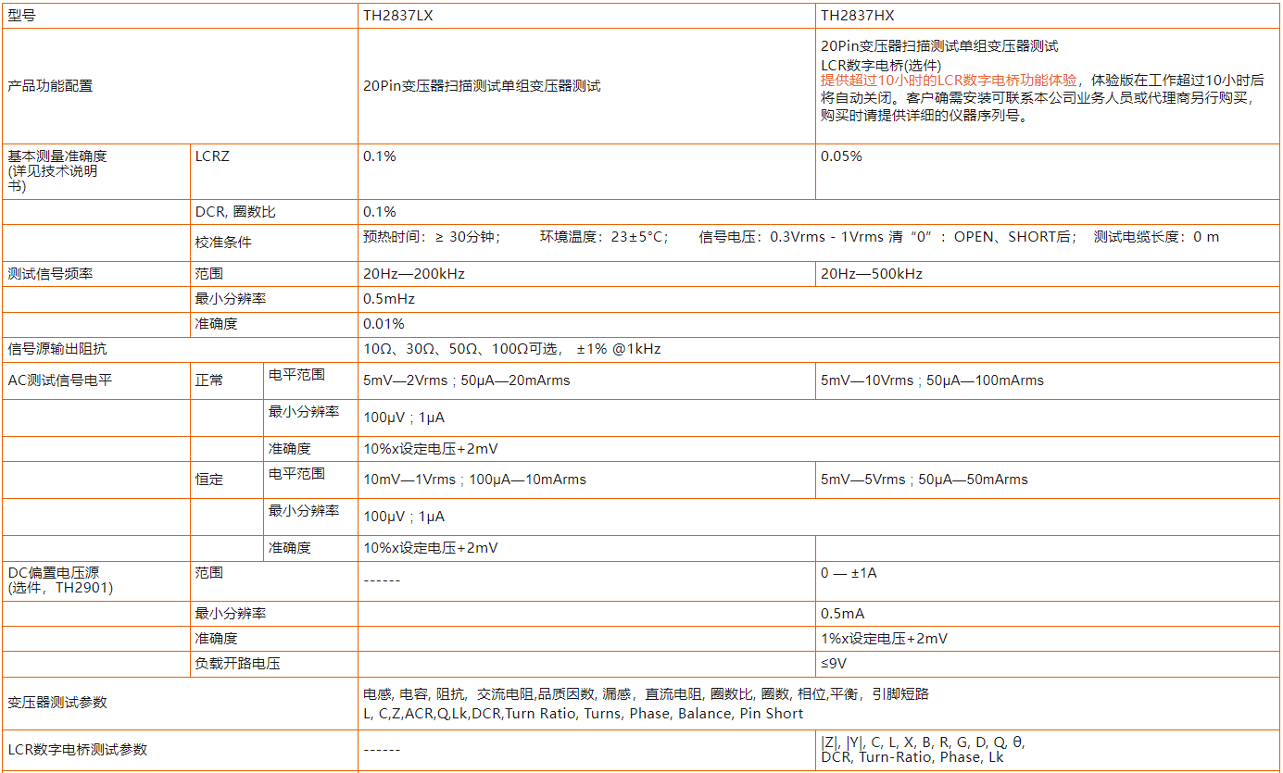Select the 20Hz—500kHz frequency range cell
Viewport: 1283px width, 773px height.
coord(871,274)
